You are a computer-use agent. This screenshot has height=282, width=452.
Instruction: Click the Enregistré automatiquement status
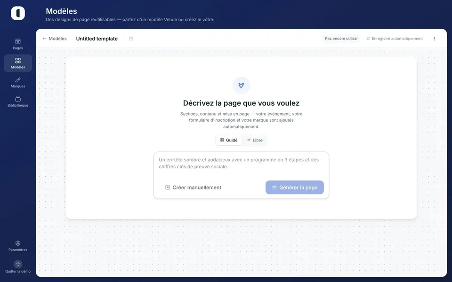click(395, 39)
